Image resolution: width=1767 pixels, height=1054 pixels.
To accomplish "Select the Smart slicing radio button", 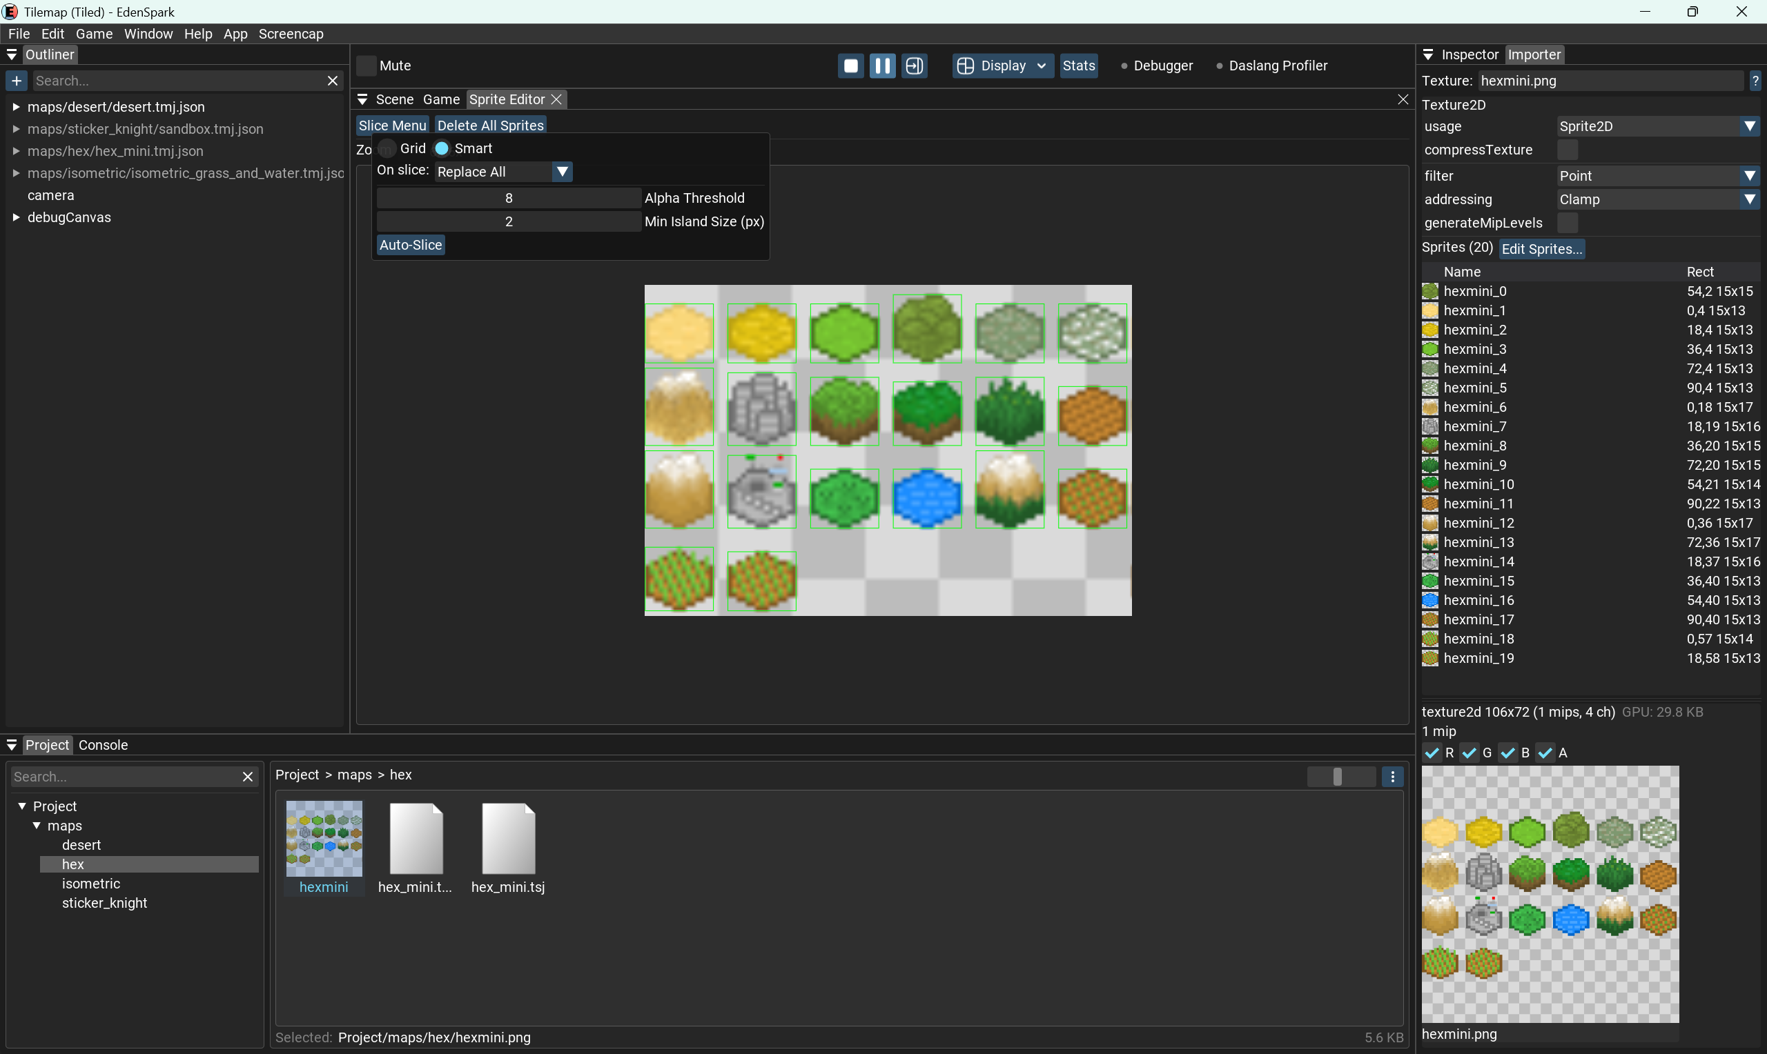I will pos(442,148).
